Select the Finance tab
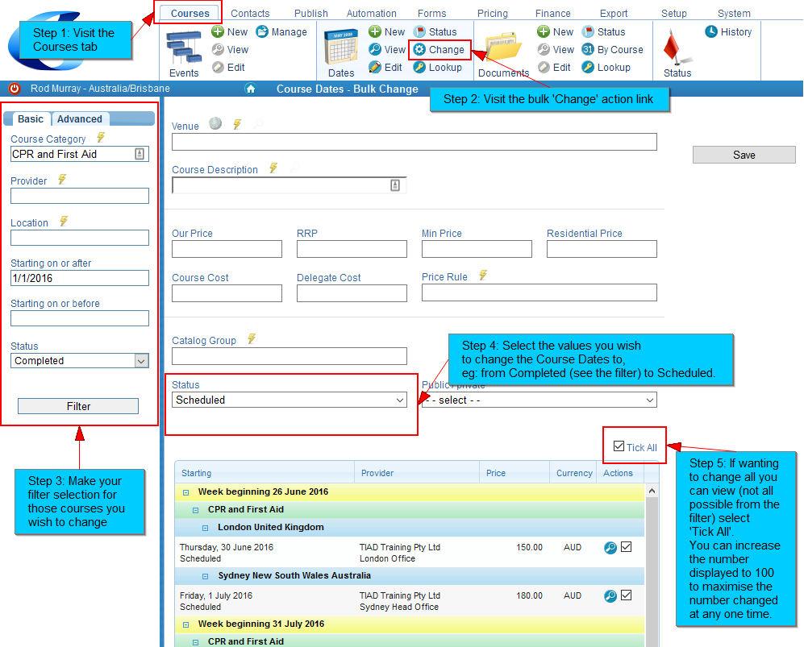 coord(552,14)
